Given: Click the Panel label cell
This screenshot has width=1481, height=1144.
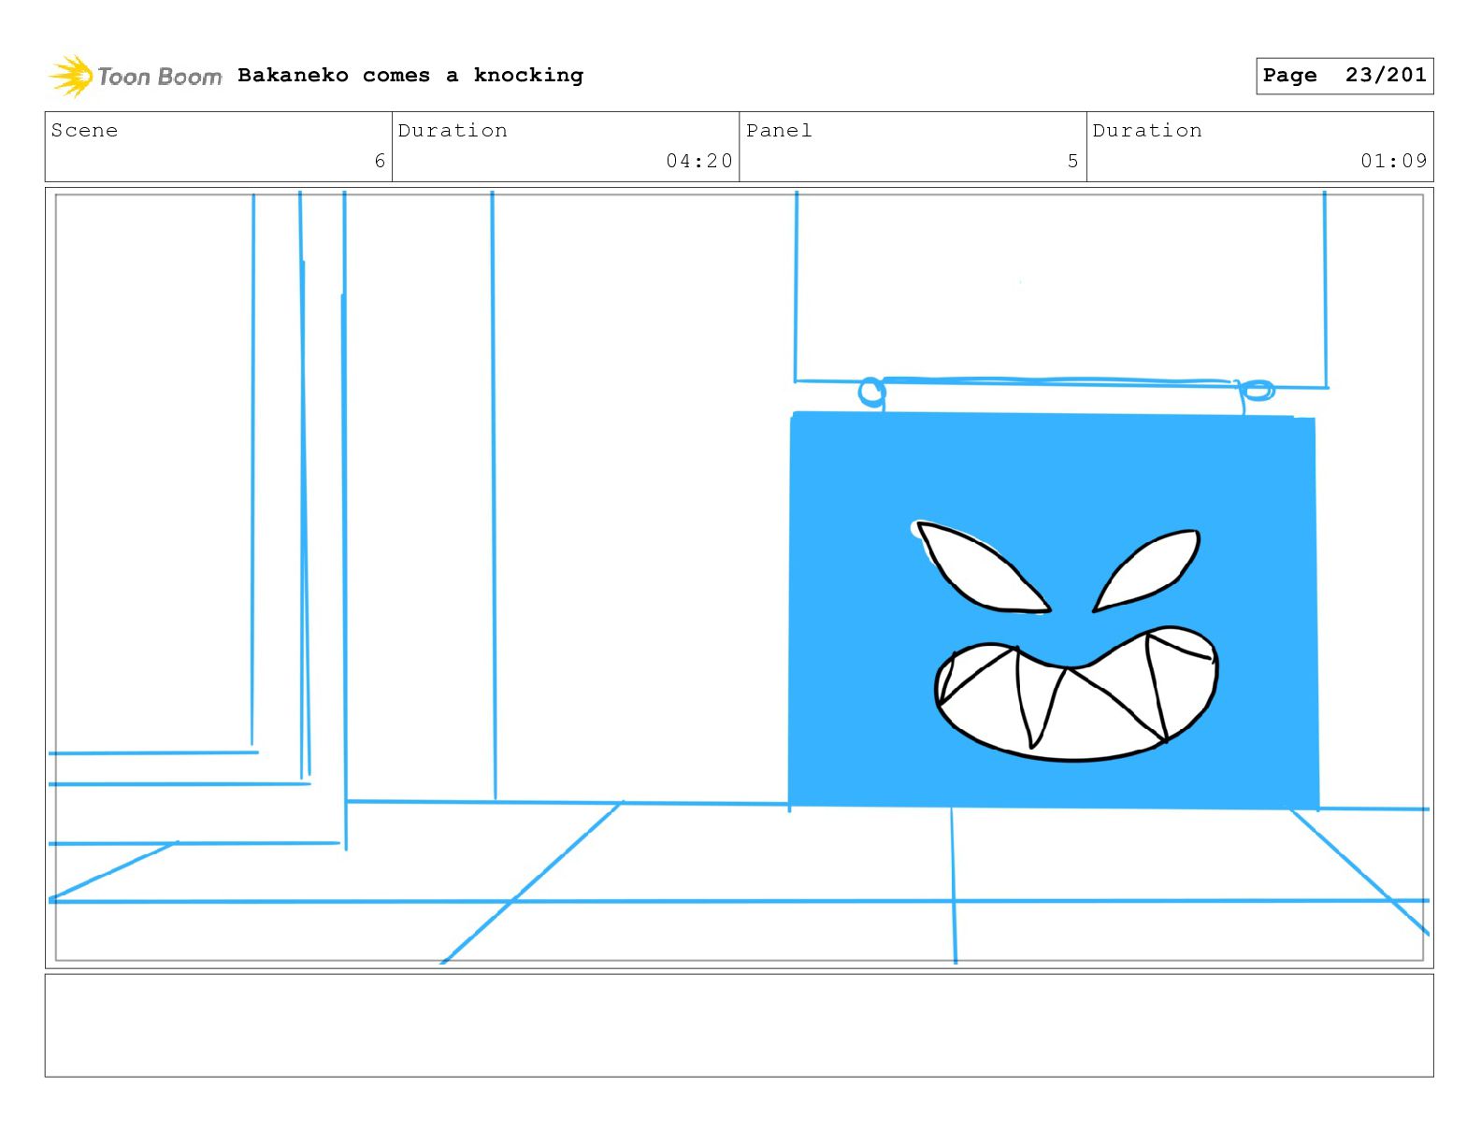Looking at the screenshot, I should point(913,147).
